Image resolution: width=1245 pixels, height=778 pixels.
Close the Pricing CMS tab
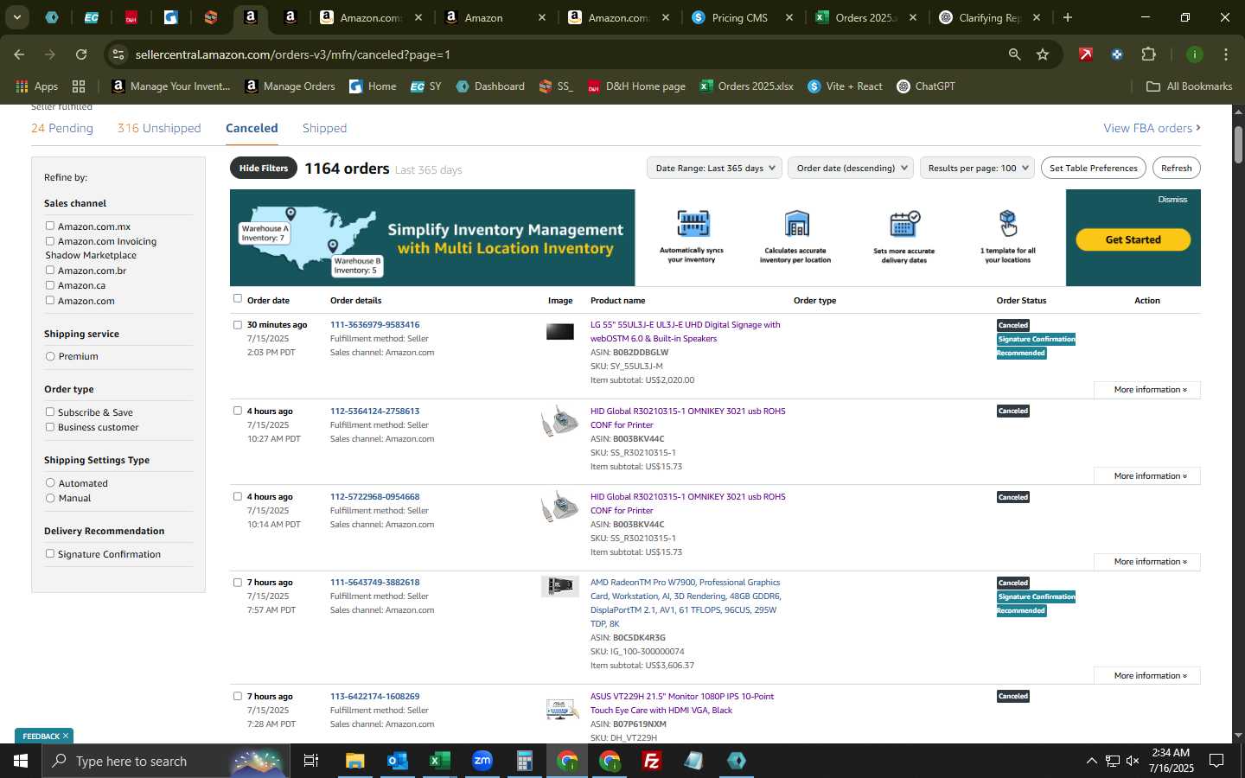(x=789, y=17)
